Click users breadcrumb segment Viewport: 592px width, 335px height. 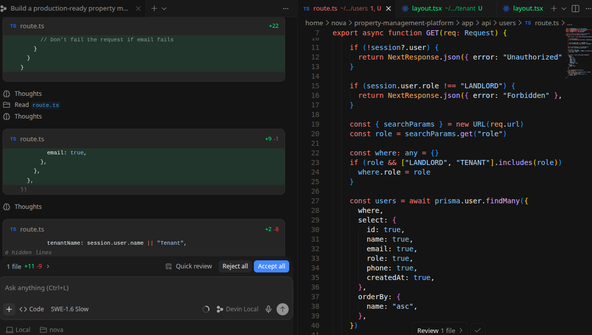point(507,23)
